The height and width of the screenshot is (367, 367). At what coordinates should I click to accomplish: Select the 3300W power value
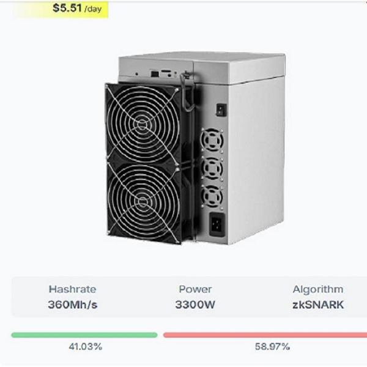[x=195, y=304]
